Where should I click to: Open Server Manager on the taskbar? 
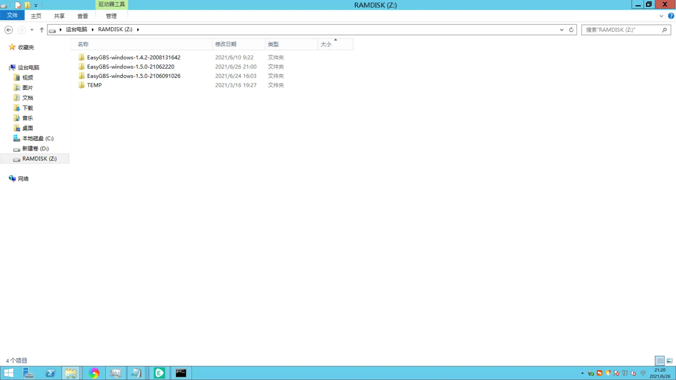tap(28, 373)
